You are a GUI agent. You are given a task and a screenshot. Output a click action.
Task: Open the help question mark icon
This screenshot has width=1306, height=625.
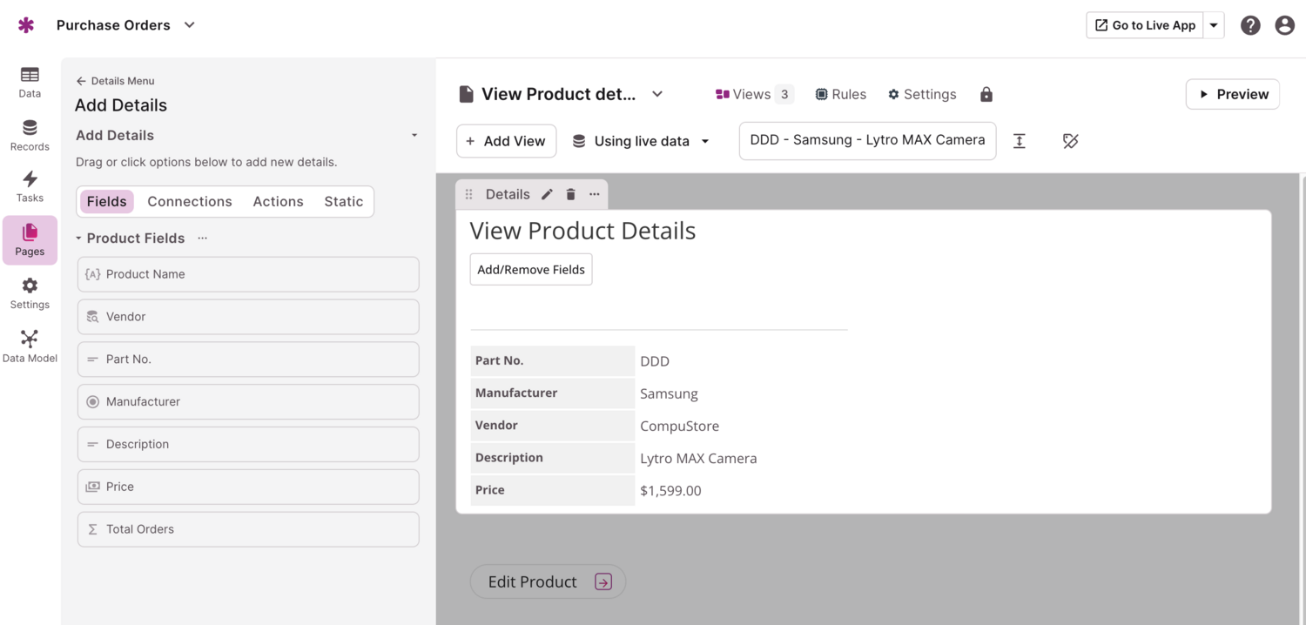point(1250,25)
